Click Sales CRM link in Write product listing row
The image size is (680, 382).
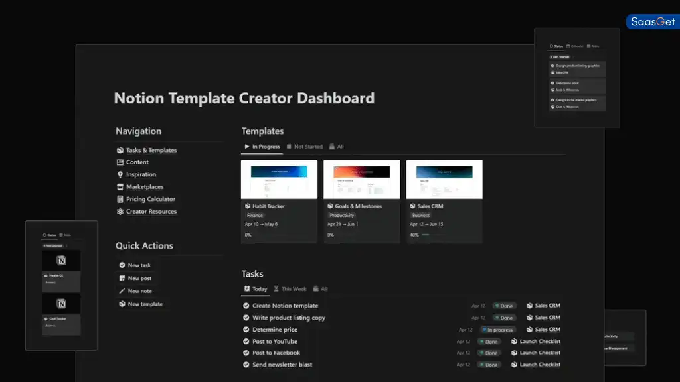547,318
